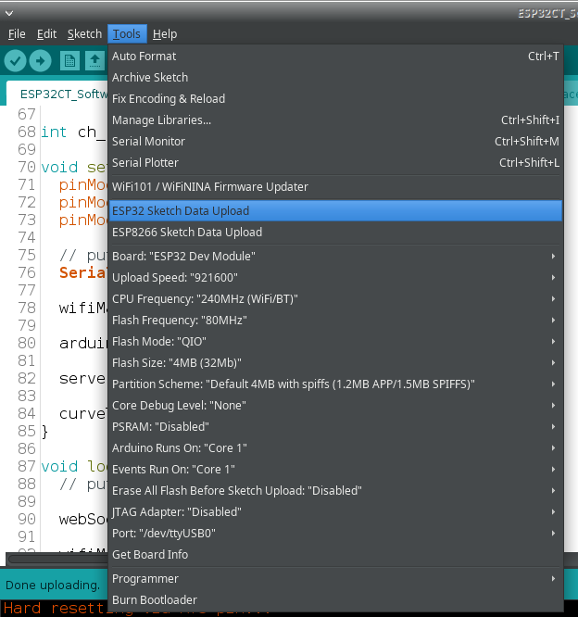Open the Help menu
Viewport: 578px width, 617px height.
pyautogui.click(x=165, y=34)
